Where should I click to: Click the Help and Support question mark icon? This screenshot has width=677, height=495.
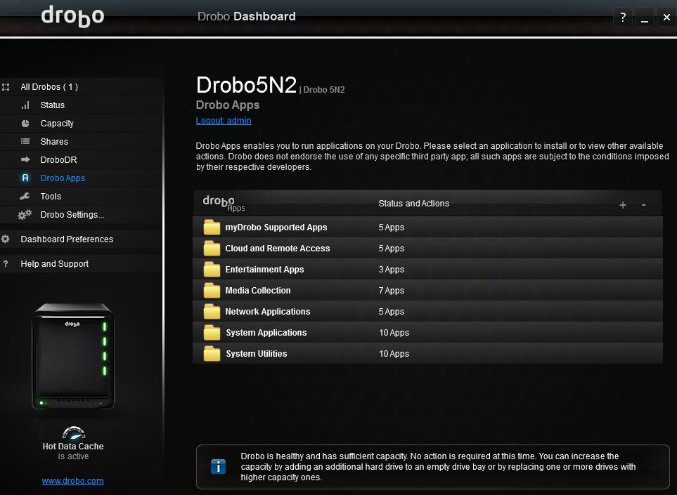point(6,263)
